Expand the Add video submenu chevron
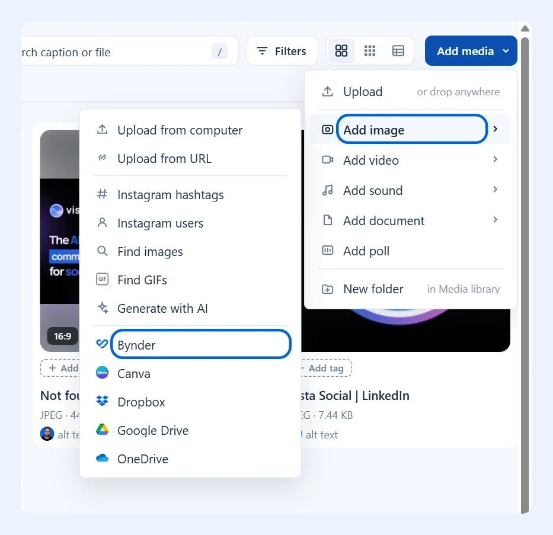This screenshot has height=535, width=553. click(x=495, y=159)
